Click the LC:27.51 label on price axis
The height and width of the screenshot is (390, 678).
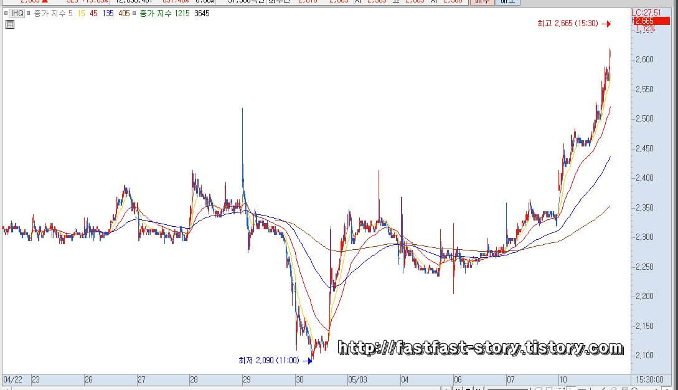tap(646, 13)
